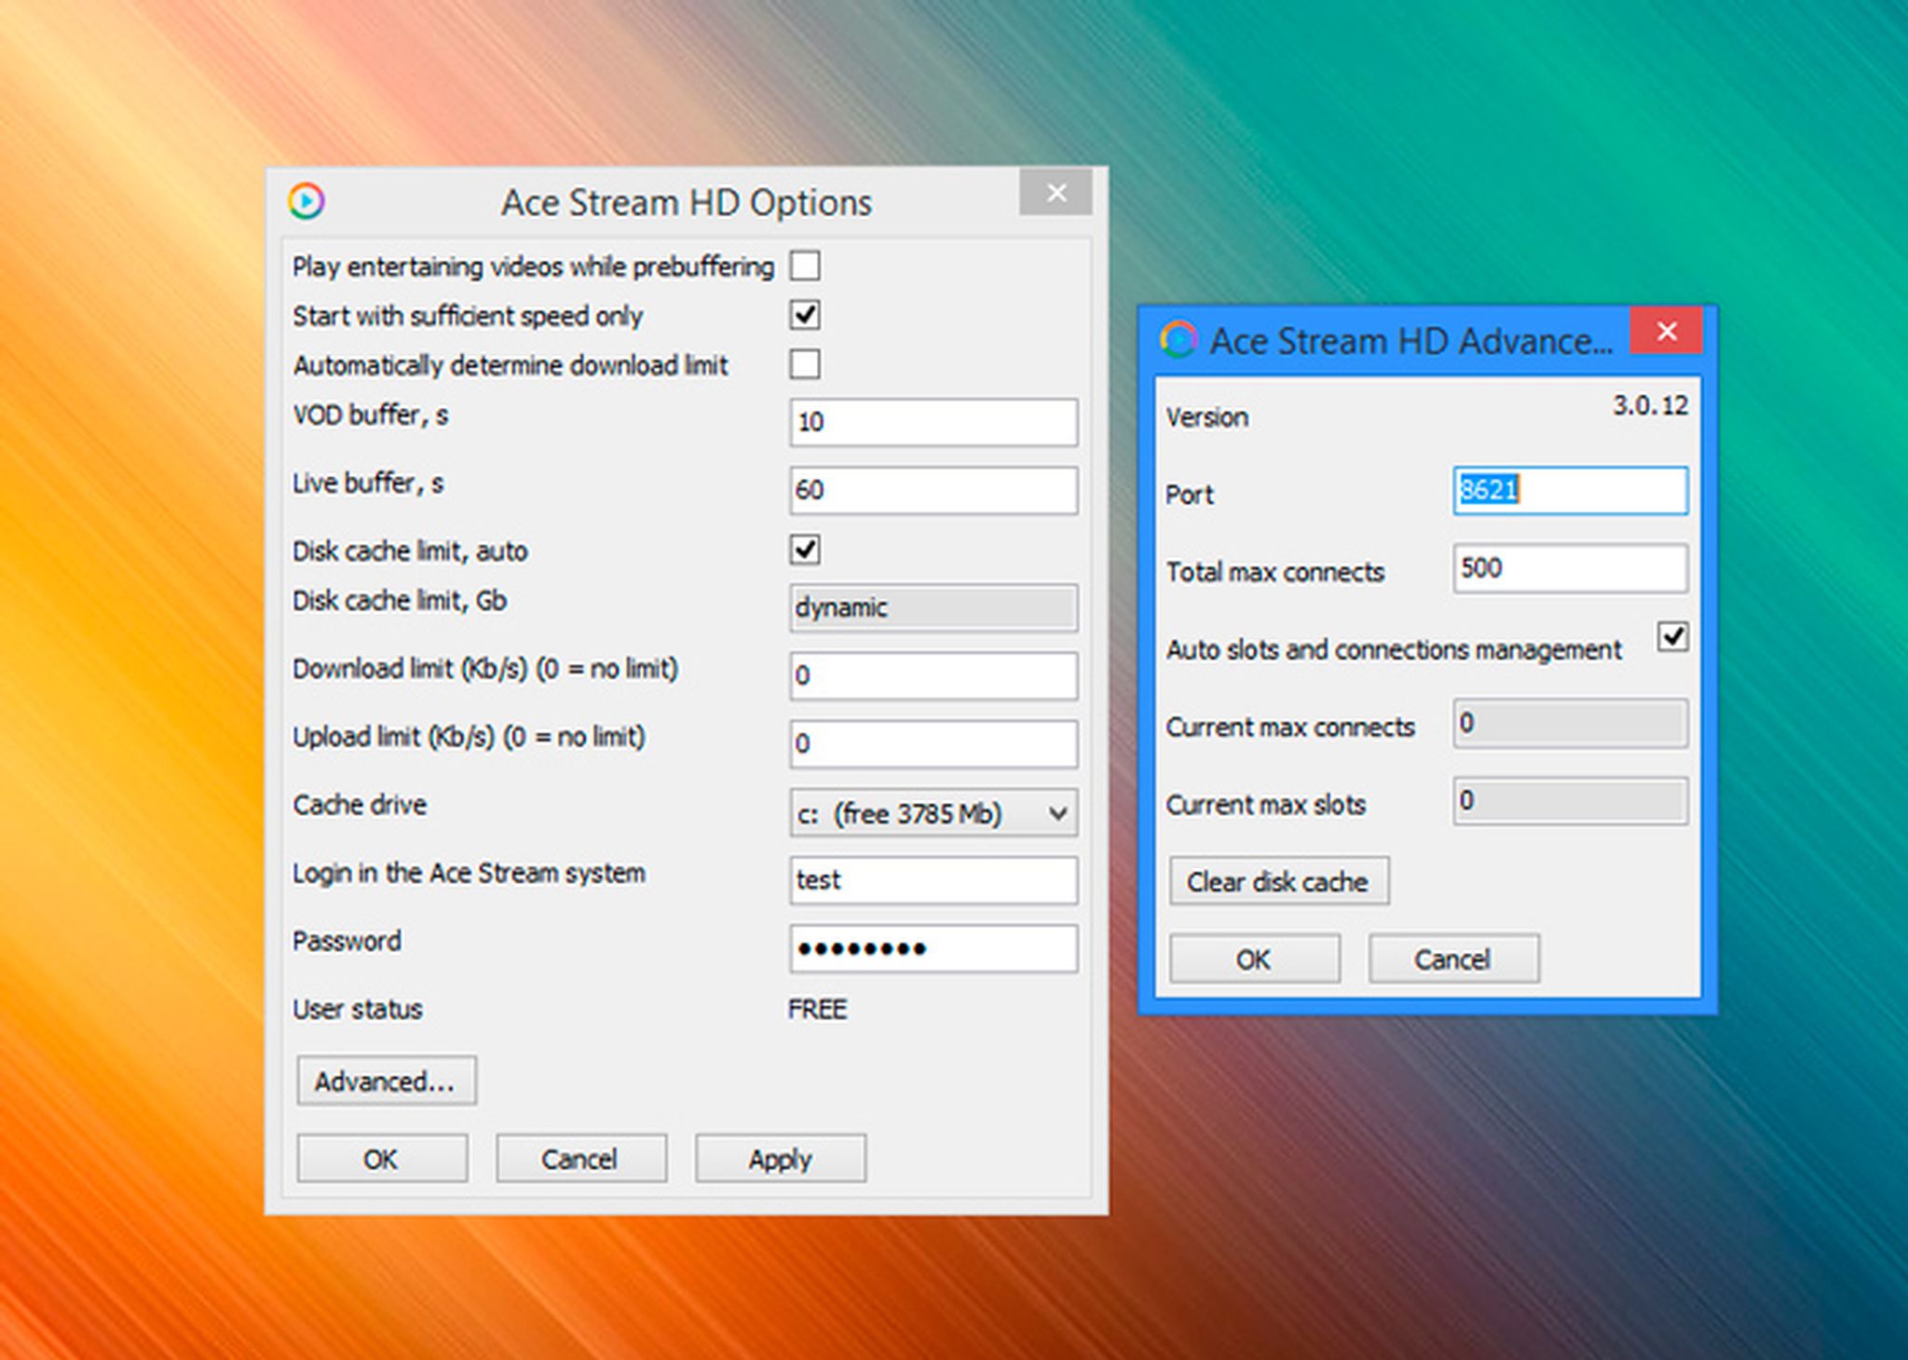This screenshot has width=1908, height=1360.
Task: Focus the Live buffer seconds field
Action: click(x=933, y=490)
